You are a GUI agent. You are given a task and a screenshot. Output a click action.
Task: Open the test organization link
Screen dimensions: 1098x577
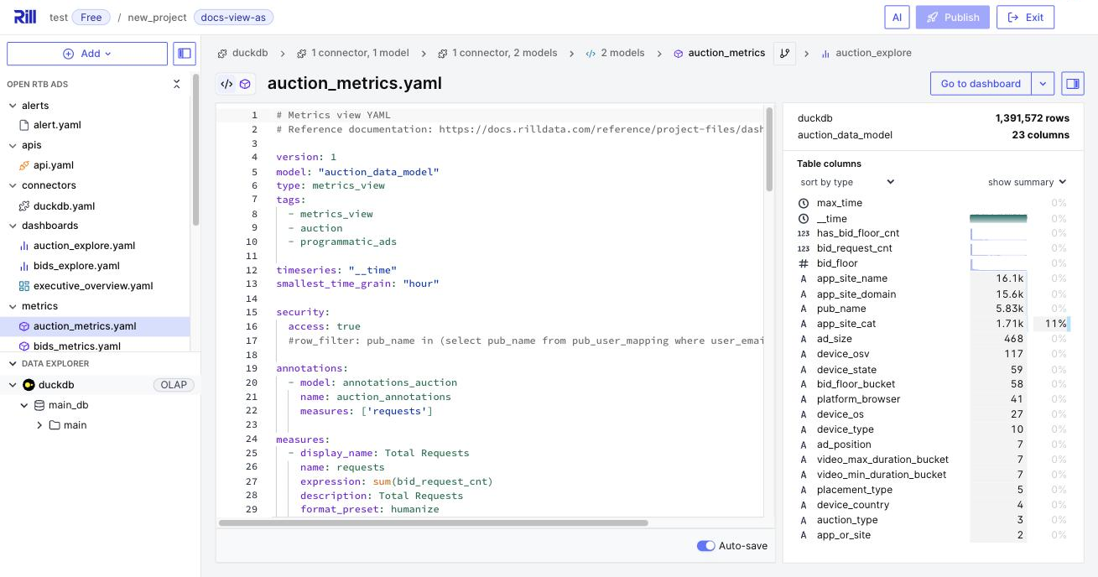[x=59, y=17]
